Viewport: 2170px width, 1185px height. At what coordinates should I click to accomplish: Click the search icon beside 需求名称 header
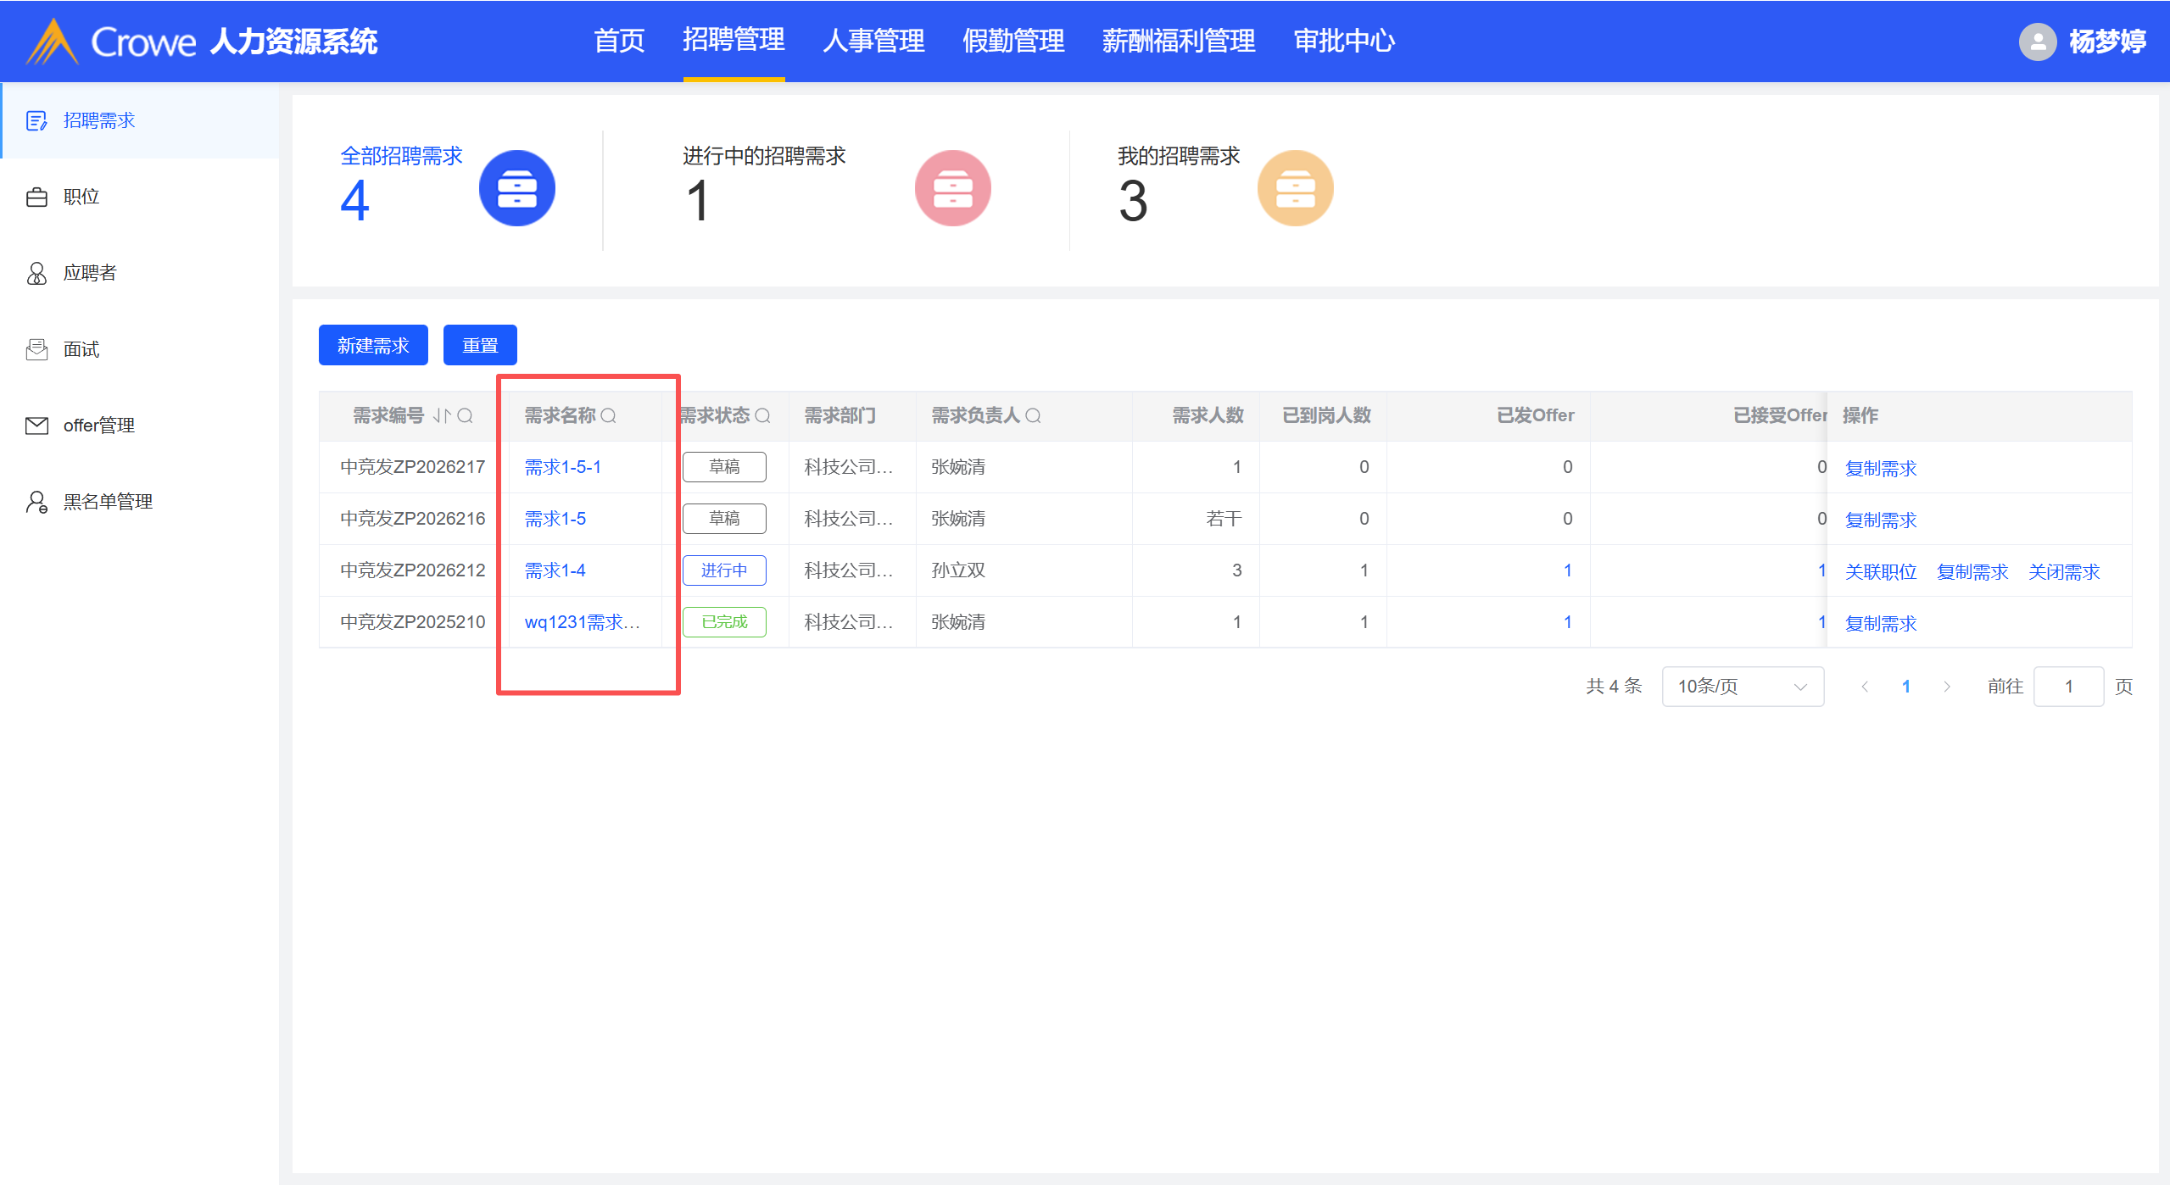coord(609,415)
